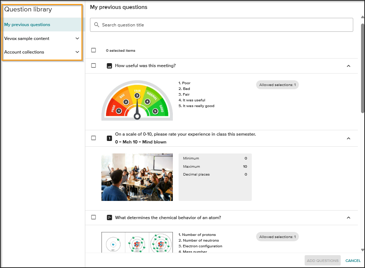Viewport: 365px width, 268px height.
Task: Check 'How useful was this meeting?' question
Action: click(x=94, y=66)
